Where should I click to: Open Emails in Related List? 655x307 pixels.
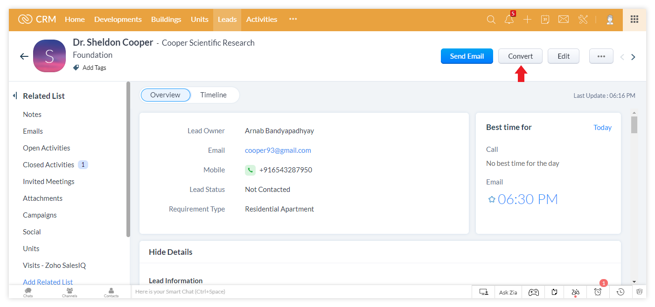click(x=33, y=131)
